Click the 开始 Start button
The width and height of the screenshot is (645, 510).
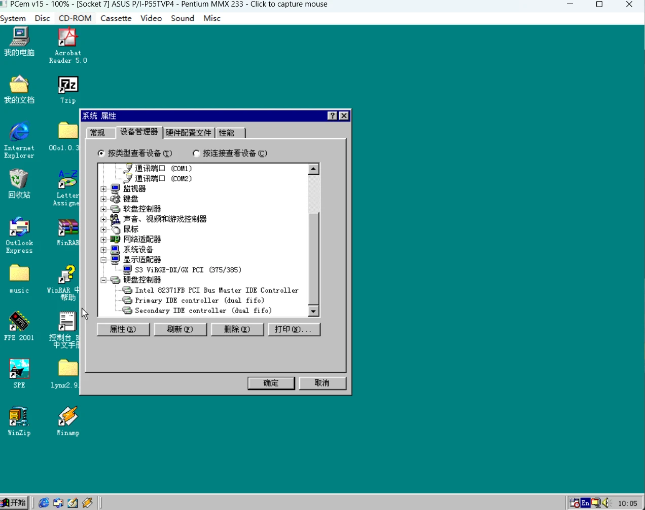point(14,502)
